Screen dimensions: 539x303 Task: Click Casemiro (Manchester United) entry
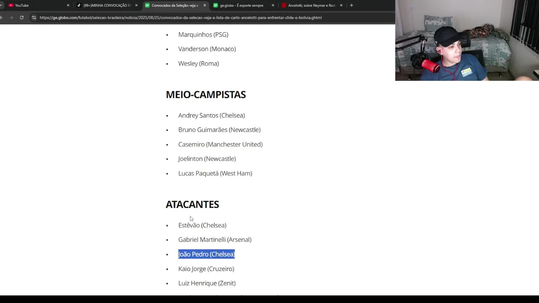[220, 144]
